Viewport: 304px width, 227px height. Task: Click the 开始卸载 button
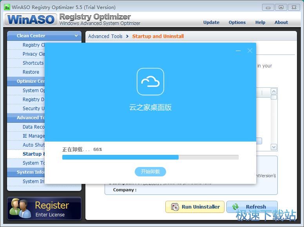pos(150,172)
